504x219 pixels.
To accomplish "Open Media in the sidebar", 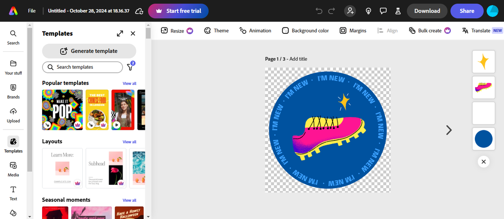I will [13, 169].
